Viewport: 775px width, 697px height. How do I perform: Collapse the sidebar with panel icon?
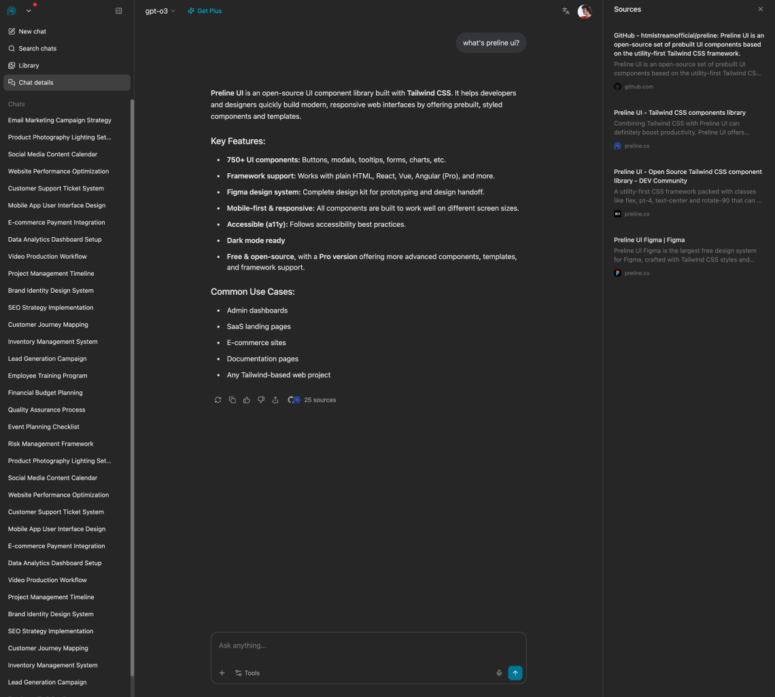click(118, 11)
